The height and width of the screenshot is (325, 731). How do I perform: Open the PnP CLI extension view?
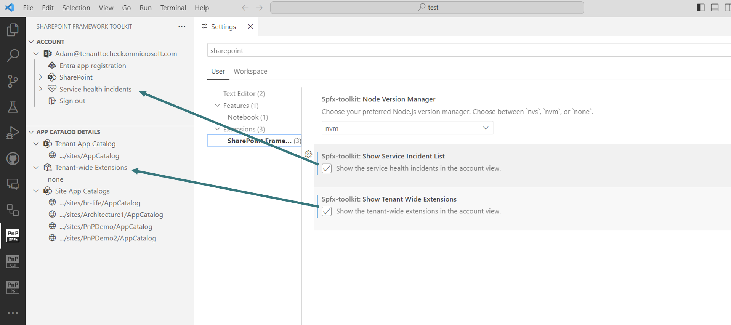pyautogui.click(x=13, y=261)
